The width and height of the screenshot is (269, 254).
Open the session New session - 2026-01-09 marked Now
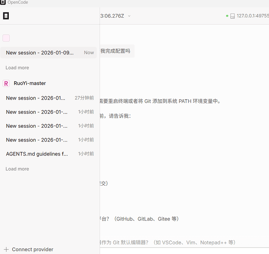click(x=48, y=52)
